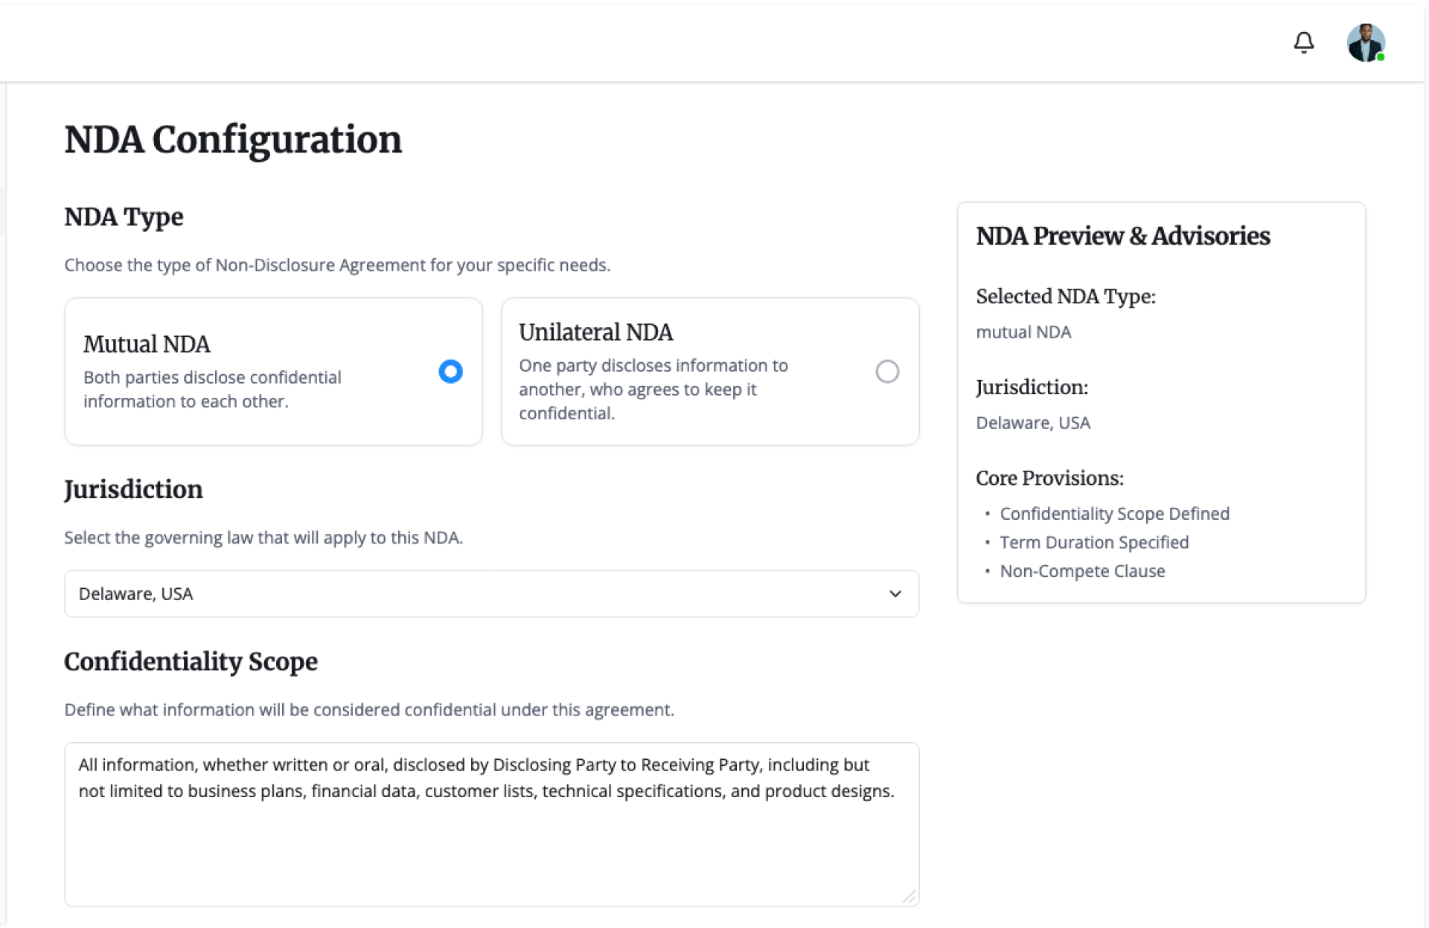
Task: Click the Delaware, USA value in preview panel
Action: click(1033, 423)
